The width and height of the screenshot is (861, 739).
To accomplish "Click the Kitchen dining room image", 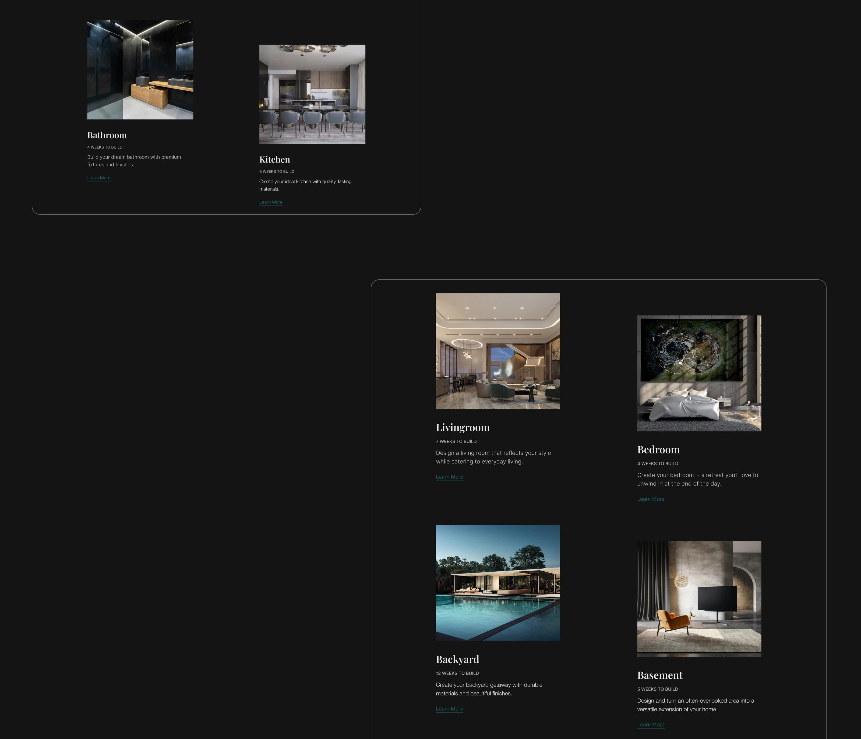I will [x=312, y=94].
